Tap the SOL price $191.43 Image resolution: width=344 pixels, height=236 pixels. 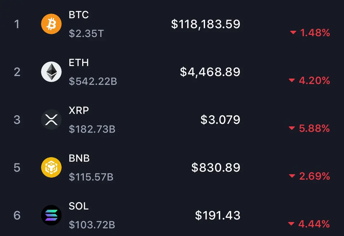218,215
